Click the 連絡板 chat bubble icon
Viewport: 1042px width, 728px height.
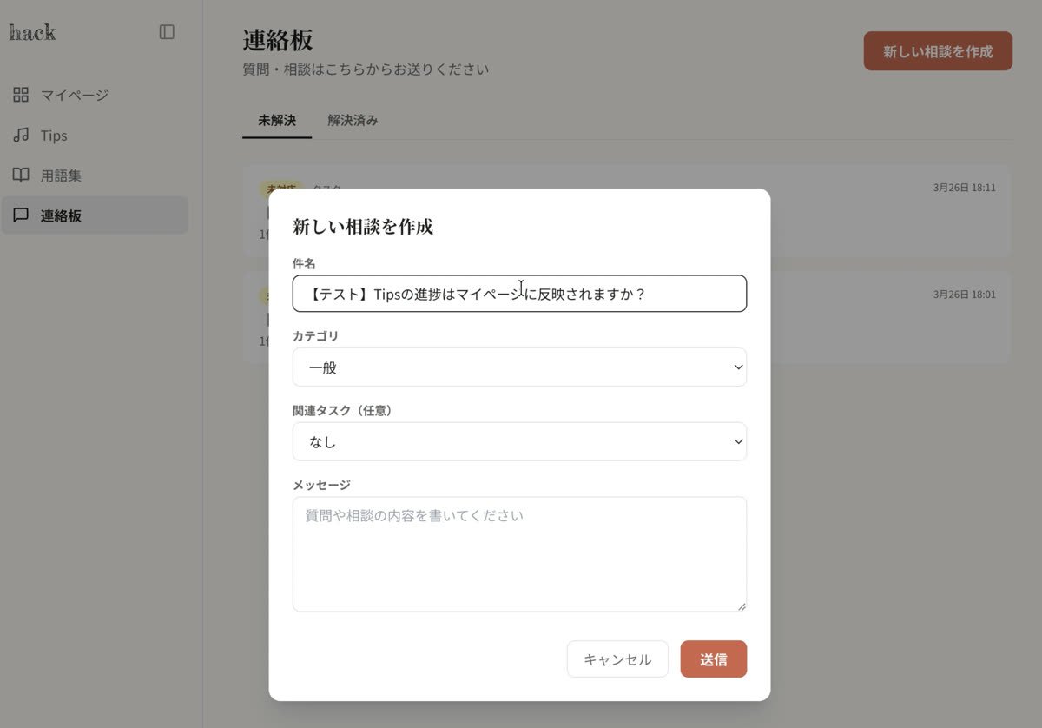(x=21, y=215)
